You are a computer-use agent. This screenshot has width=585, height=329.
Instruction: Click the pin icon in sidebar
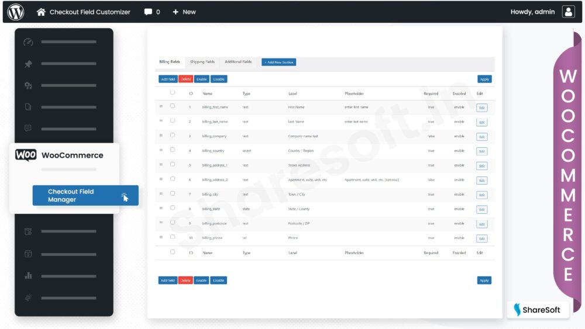click(28, 64)
